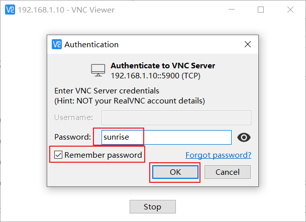Click the monitor icon beside Authenticate heading
306x222 pixels.
coord(98,70)
